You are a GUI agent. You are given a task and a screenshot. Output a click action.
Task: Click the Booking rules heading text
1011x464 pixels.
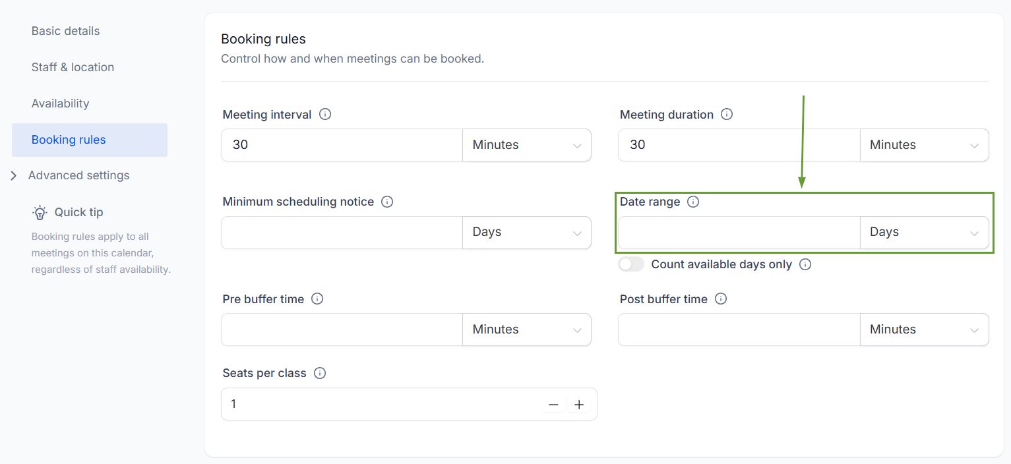tap(263, 40)
